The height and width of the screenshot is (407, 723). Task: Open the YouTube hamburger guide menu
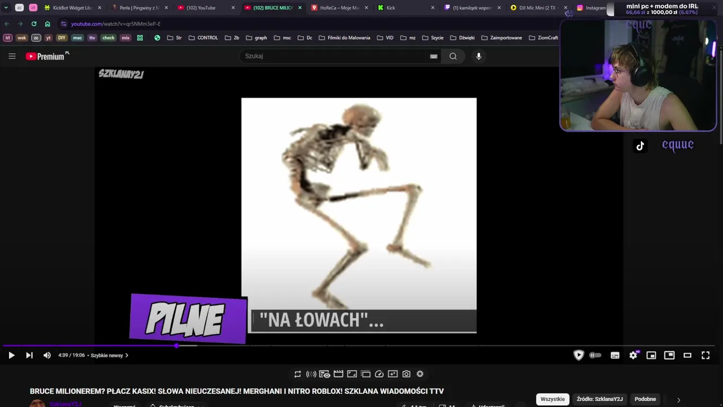click(x=12, y=56)
